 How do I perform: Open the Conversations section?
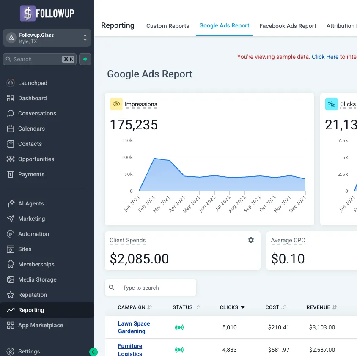coord(37,113)
